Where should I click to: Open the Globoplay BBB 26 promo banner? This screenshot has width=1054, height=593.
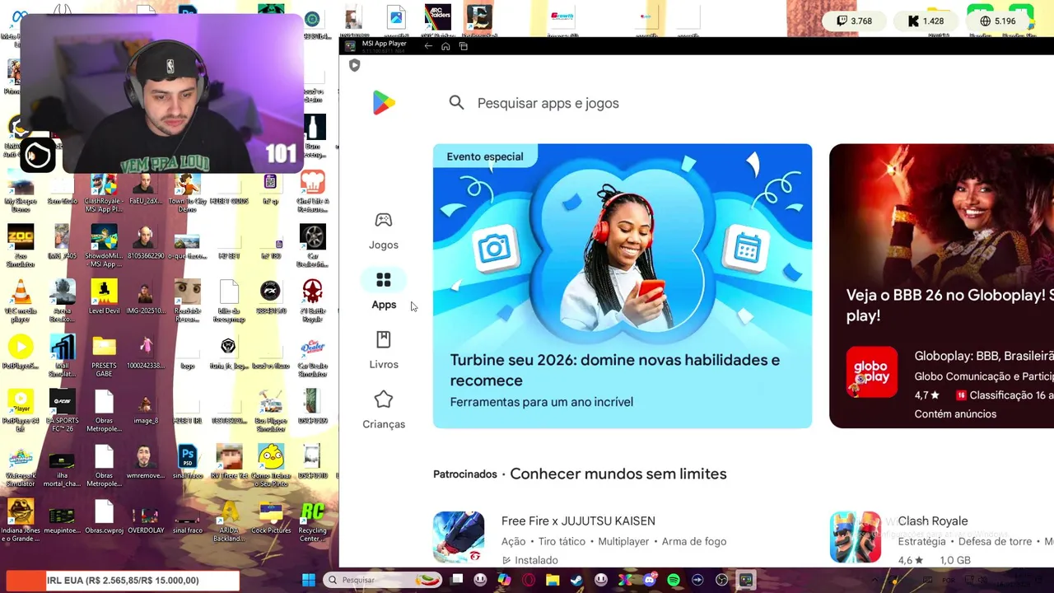coord(941,286)
